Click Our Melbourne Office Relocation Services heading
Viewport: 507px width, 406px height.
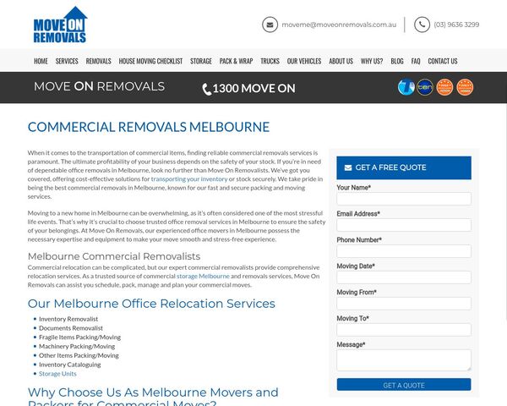[151, 304]
